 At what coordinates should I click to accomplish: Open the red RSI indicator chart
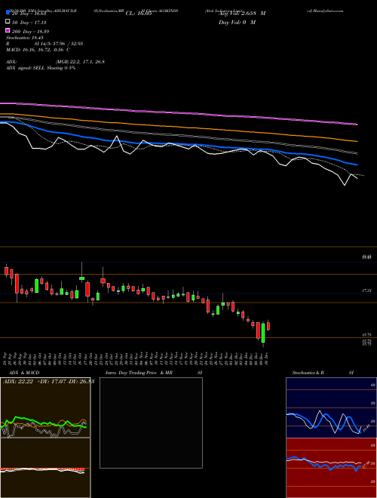[331, 468]
